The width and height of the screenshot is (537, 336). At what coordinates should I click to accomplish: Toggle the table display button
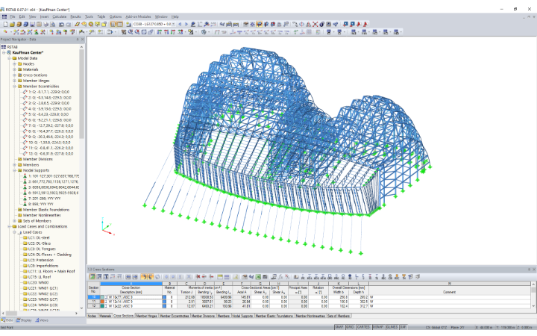[x=119, y=25]
